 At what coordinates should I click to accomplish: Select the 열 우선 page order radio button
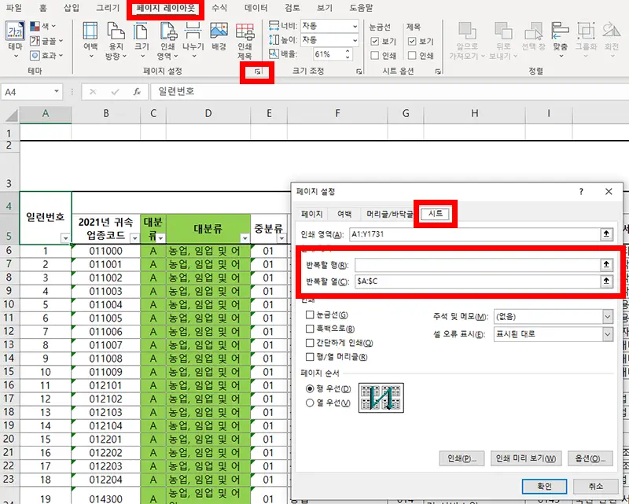[x=309, y=403]
